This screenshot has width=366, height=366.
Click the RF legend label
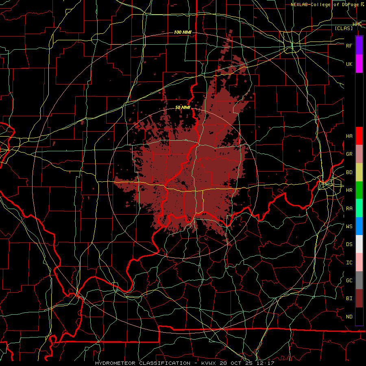tap(349, 46)
